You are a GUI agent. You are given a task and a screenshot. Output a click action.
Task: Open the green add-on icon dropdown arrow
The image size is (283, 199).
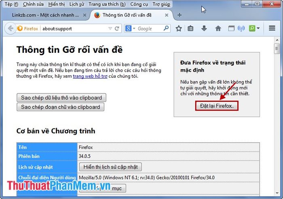pyautogui.click(x=258, y=28)
